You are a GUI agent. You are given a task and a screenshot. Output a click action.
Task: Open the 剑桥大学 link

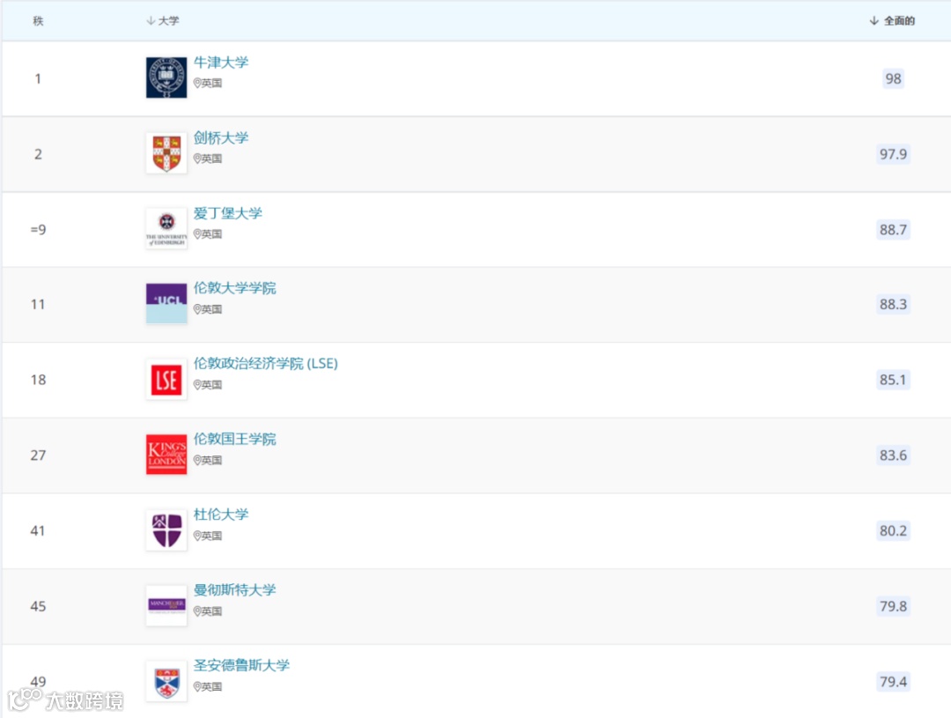221,137
